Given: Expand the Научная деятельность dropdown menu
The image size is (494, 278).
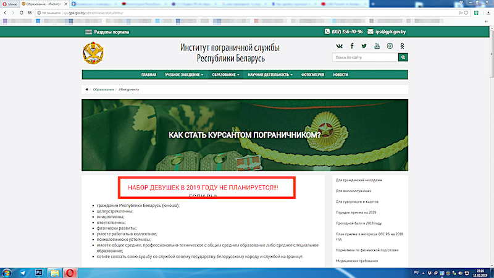Looking at the screenshot, I should click(270, 75).
